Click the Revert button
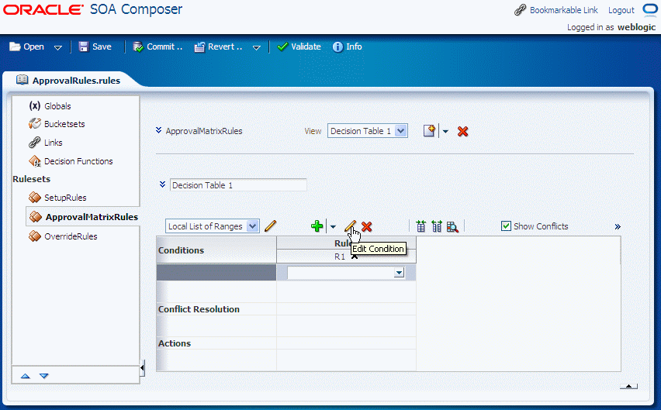Image resolution: width=661 pixels, height=410 pixels. tap(218, 47)
